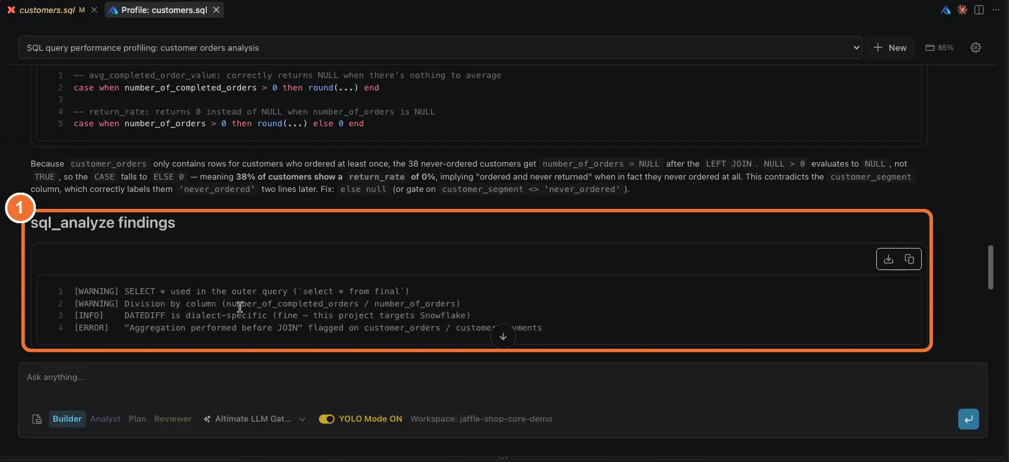This screenshot has width=1009, height=462.
Task: Click the Division by column warning line
Action: (267, 304)
